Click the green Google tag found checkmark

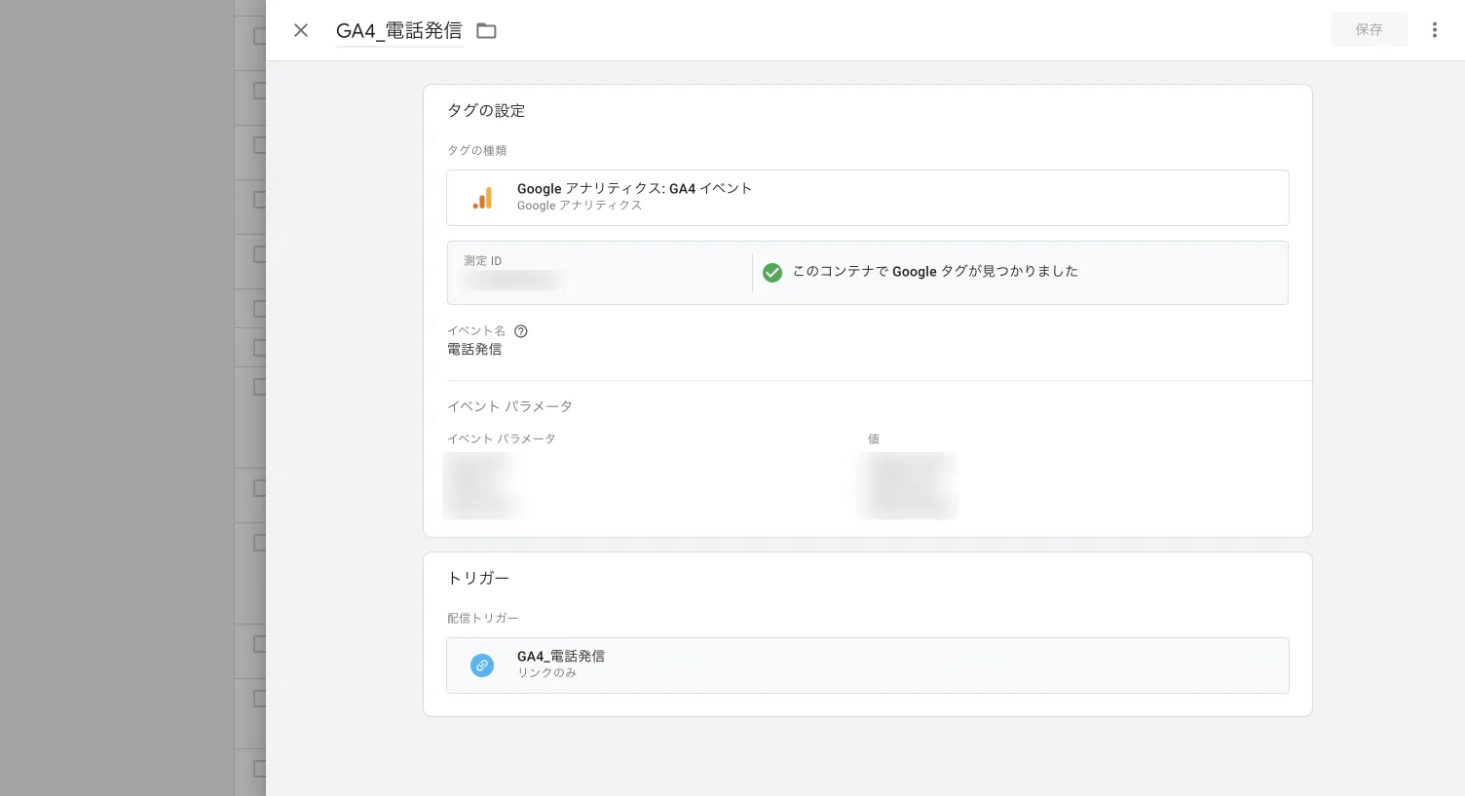[x=772, y=273]
